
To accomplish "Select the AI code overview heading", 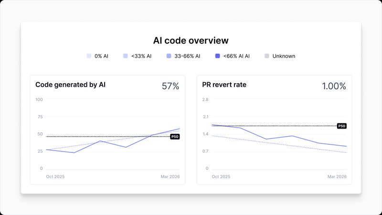I will pos(191,41).
